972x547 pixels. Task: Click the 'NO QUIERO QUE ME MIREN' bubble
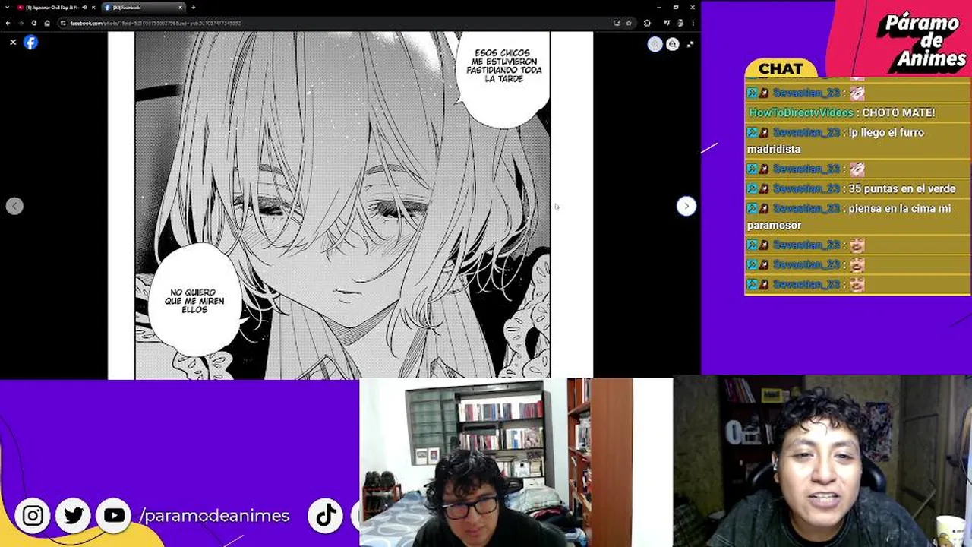point(194,301)
